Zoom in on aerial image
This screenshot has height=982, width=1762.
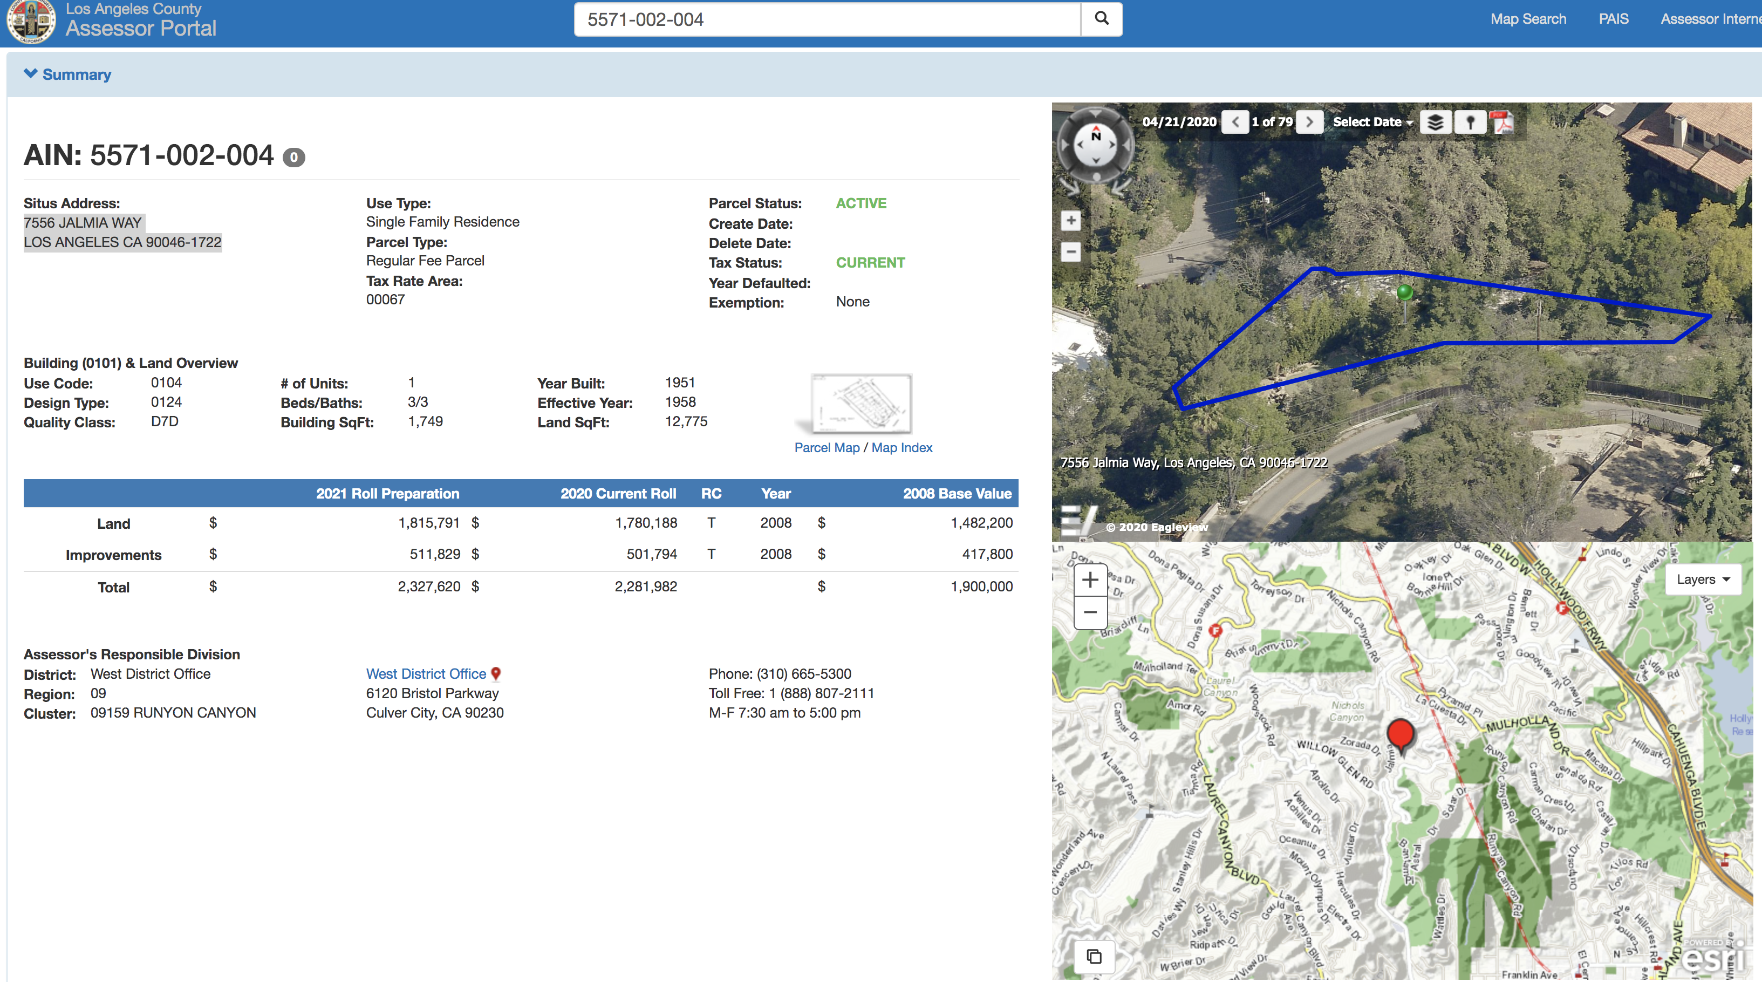(1071, 220)
